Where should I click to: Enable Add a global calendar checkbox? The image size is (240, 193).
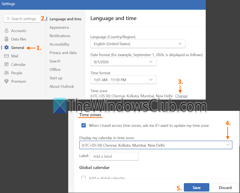(x=84, y=178)
